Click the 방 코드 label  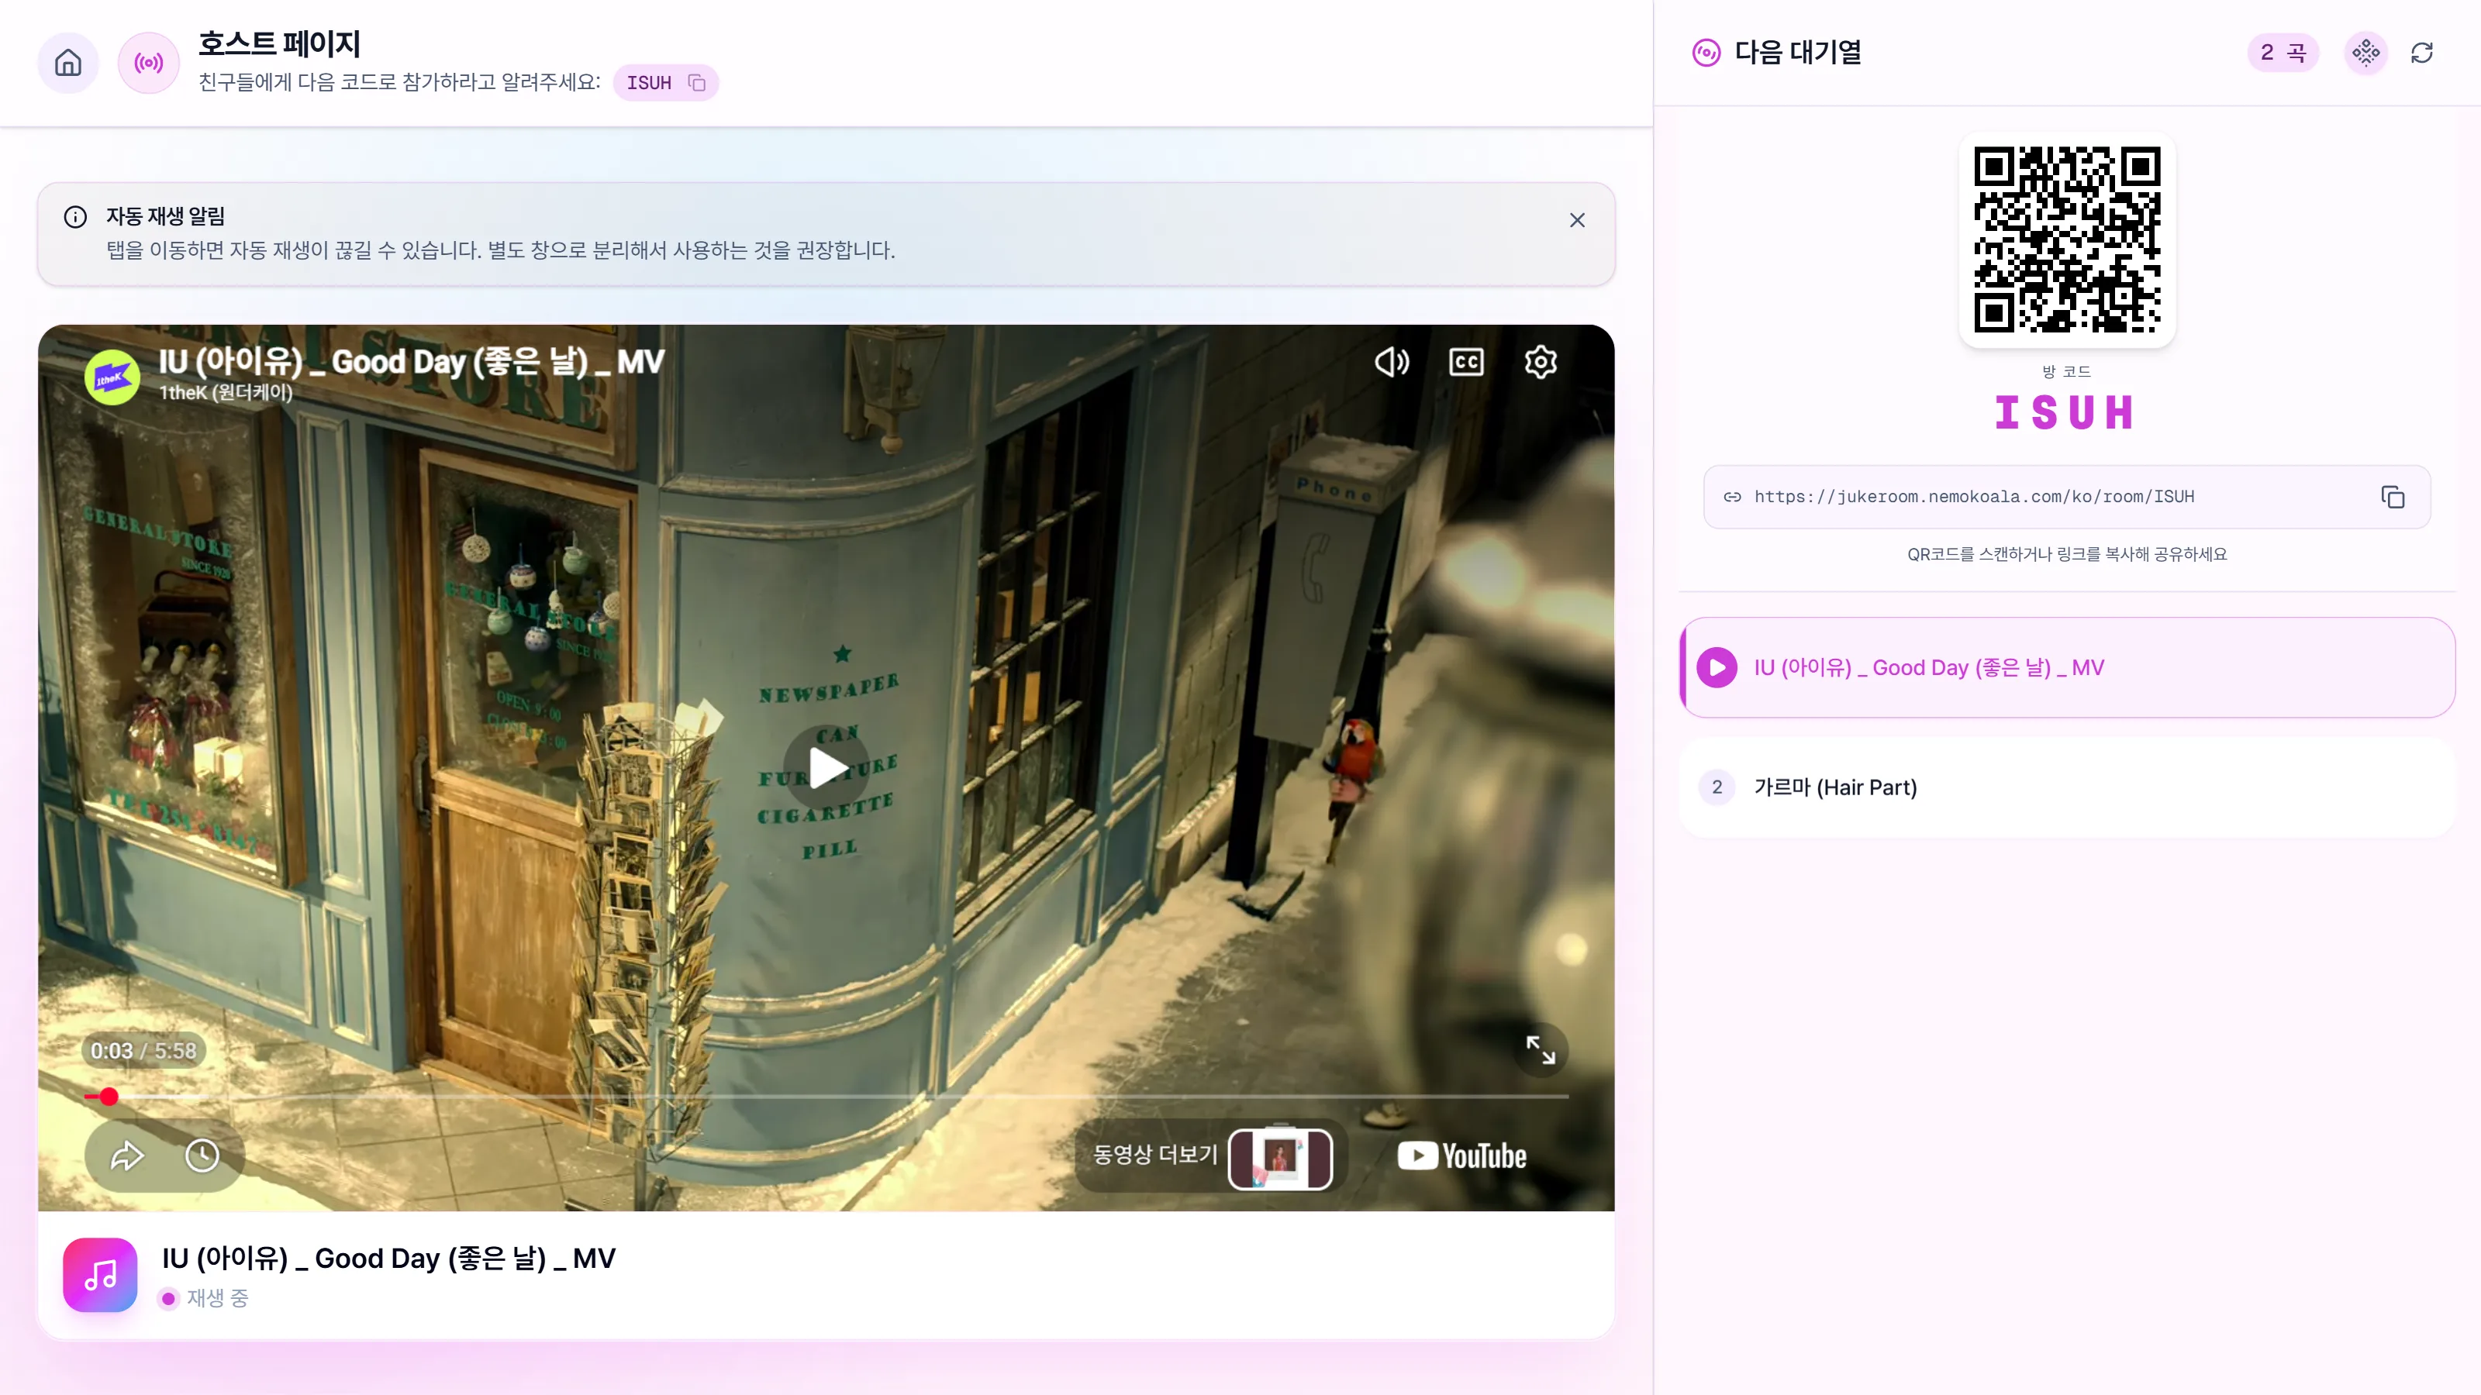2067,372
